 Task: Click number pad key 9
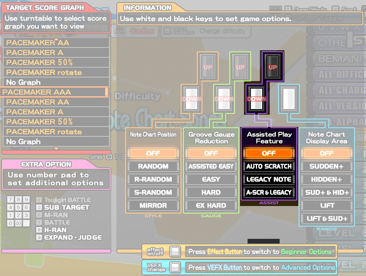tap(27, 200)
